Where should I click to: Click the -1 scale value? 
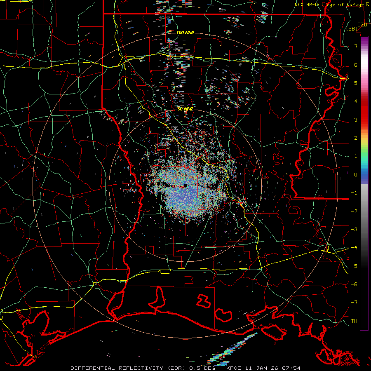point(354,193)
